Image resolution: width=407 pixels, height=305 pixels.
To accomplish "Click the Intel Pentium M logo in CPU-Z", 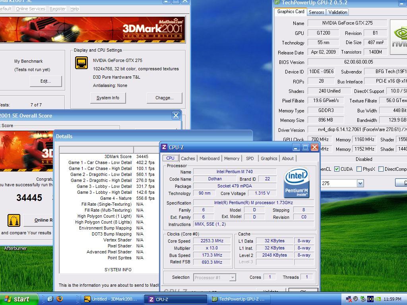I will [297, 183].
